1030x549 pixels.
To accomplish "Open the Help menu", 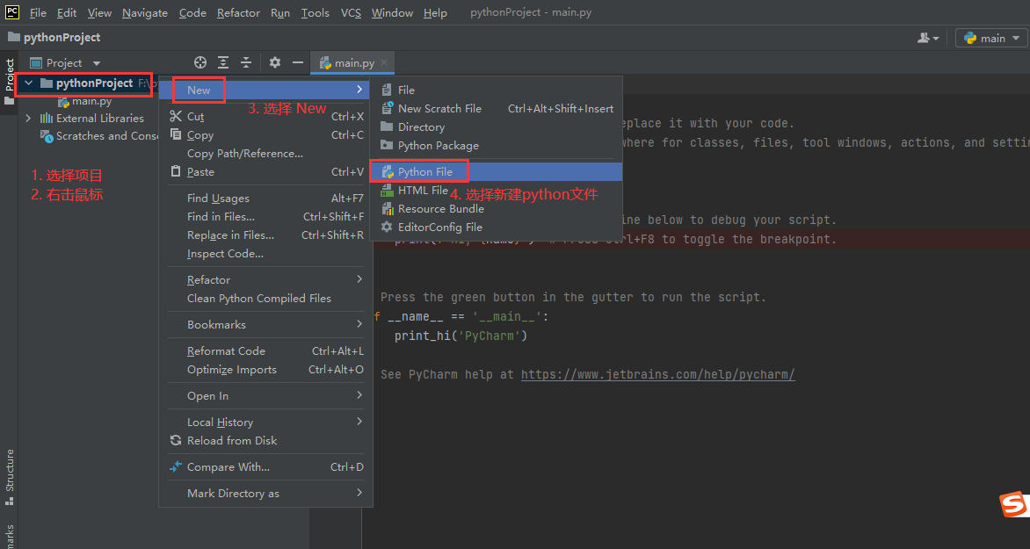I will tap(435, 13).
